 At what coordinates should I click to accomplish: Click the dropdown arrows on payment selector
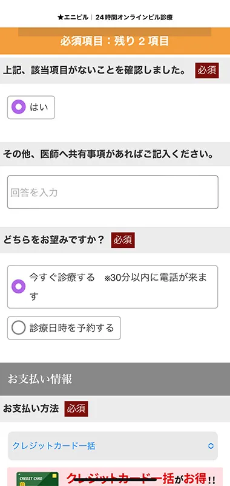pos(211,446)
